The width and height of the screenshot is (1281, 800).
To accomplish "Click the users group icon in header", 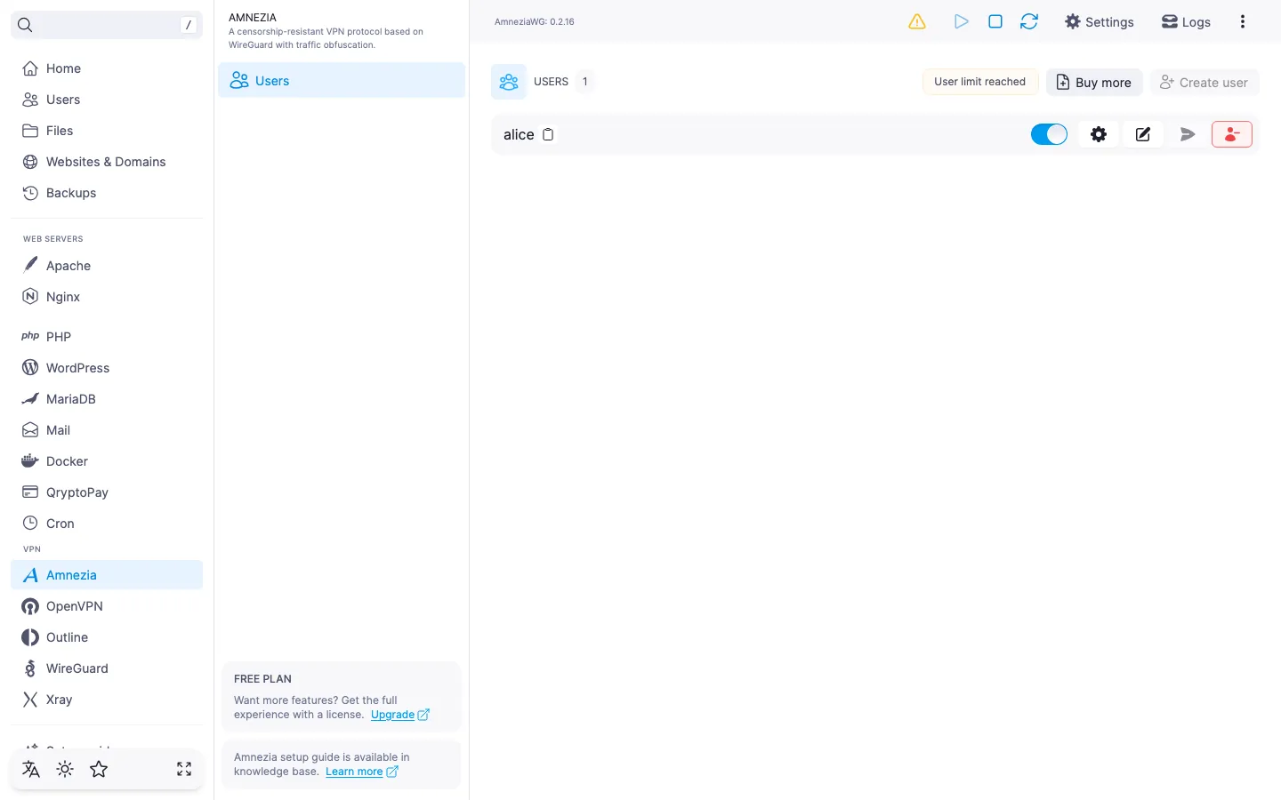I will [509, 82].
